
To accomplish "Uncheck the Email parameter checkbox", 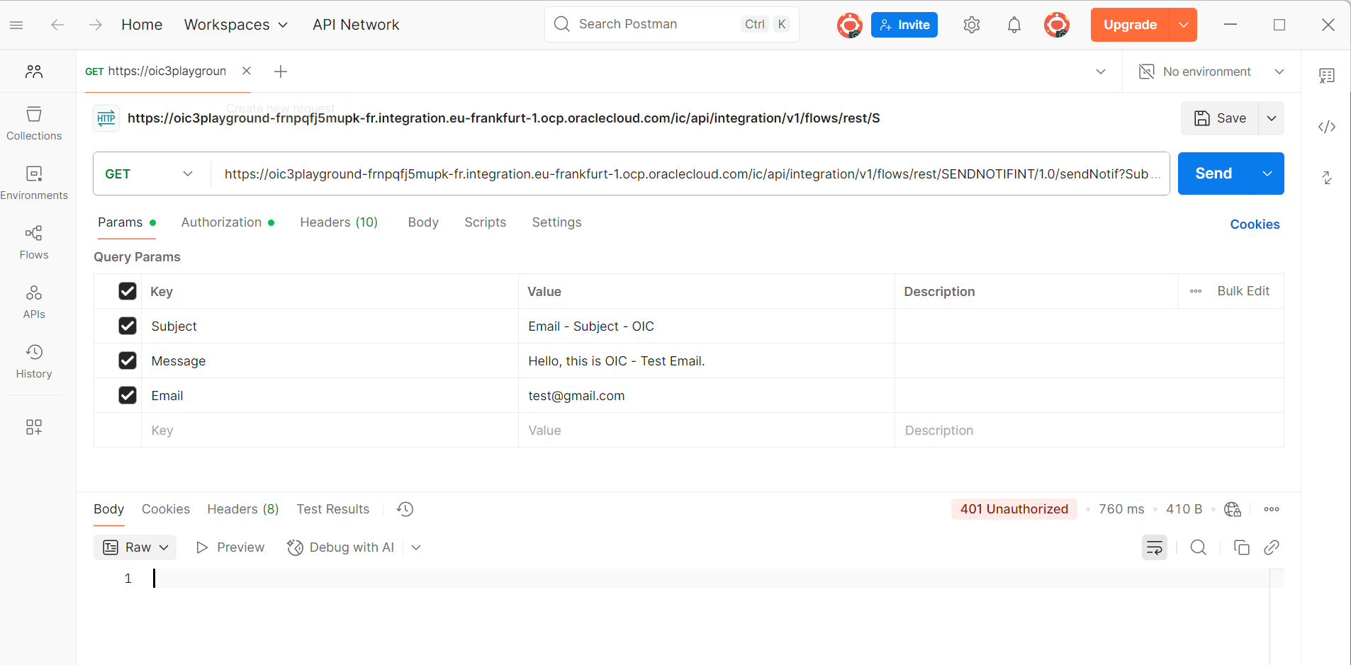I will click(128, 395).
